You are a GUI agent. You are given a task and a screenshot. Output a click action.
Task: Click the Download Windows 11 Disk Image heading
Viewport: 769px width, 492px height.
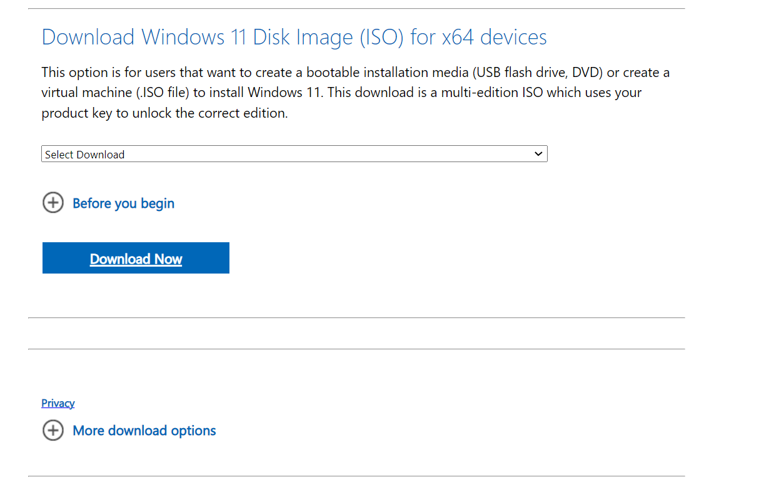294,37
